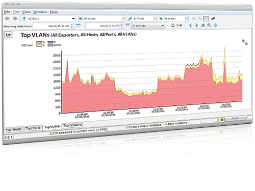Increment the start time stepper

pyautogui.click(x=72, y=25)
